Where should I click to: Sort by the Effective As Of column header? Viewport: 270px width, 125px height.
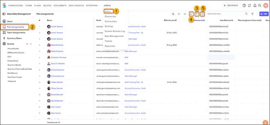(x=170, y=20)
